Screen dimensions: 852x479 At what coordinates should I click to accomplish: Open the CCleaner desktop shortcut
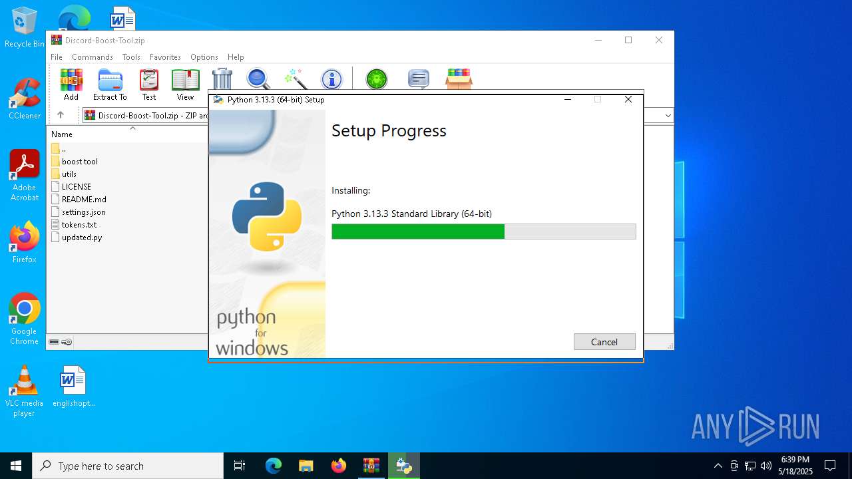(x=25, y=98)
